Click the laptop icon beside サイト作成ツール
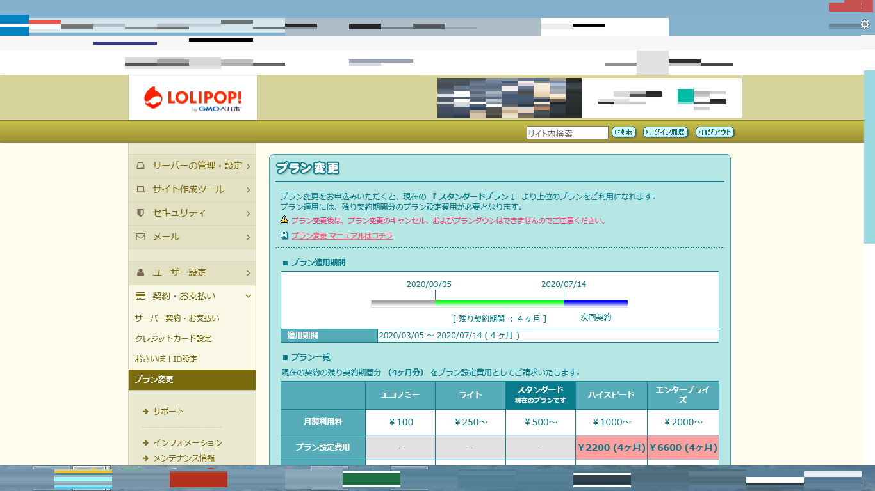The height and width of the screenshot is (491, 875). pos(140,190)
